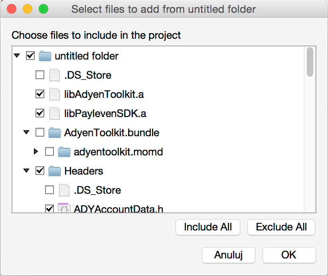The width and height of the screenshot is (328, 276).
Task: Uncheck the untitled folder checkbox
Action: pos(30,56)
